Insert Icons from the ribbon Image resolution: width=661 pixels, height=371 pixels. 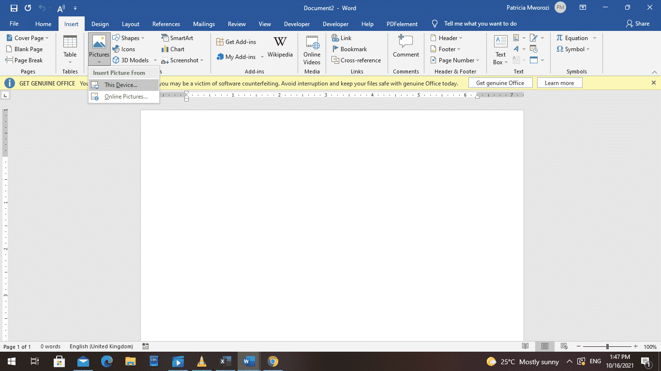(125, 49)
